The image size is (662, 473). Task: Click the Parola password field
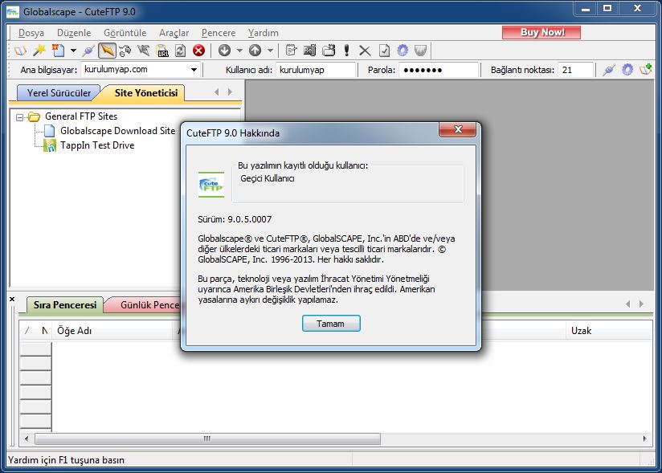pyautogui.click(x=439, y=70)
